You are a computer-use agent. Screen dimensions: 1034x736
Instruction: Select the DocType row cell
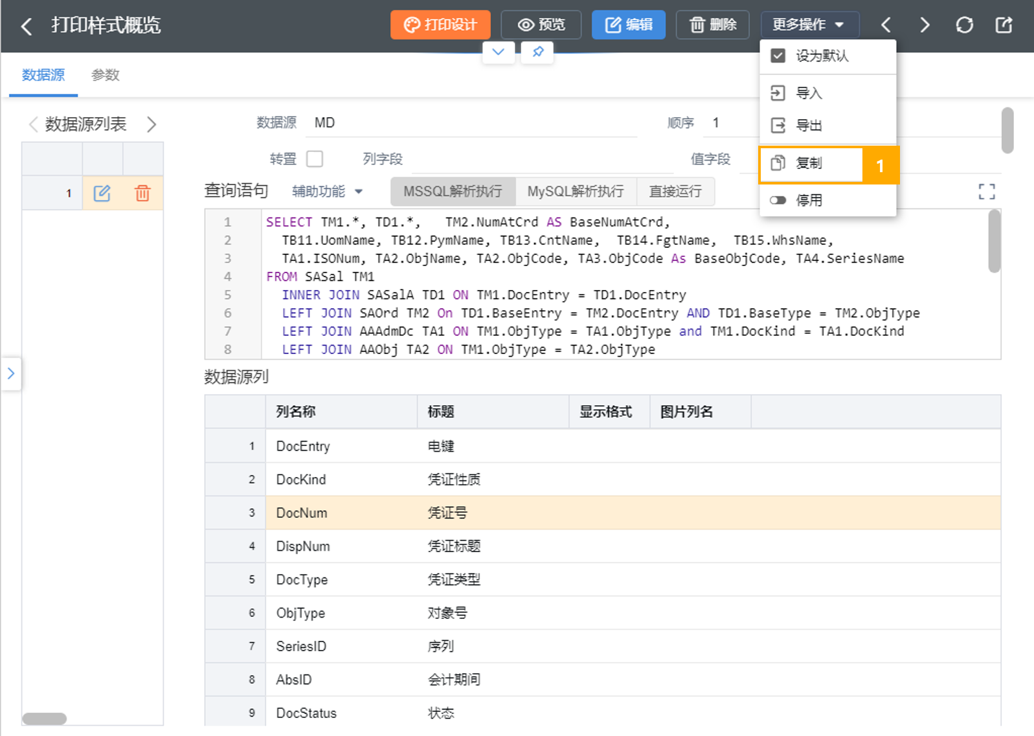[x=341, y=579]
